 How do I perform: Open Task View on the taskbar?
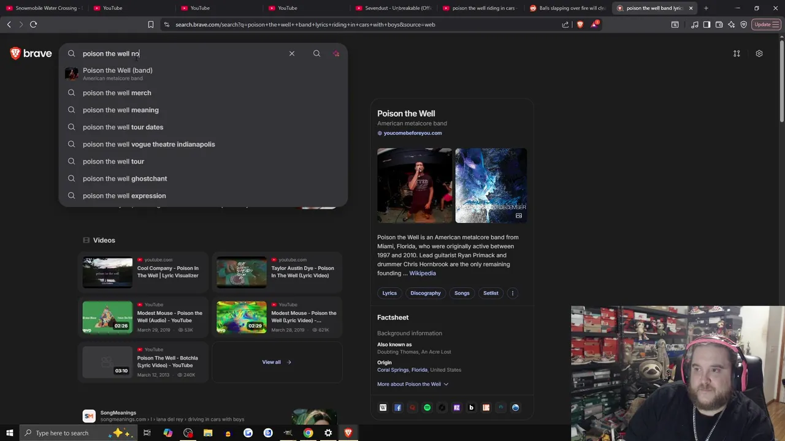tap(147, 433)
